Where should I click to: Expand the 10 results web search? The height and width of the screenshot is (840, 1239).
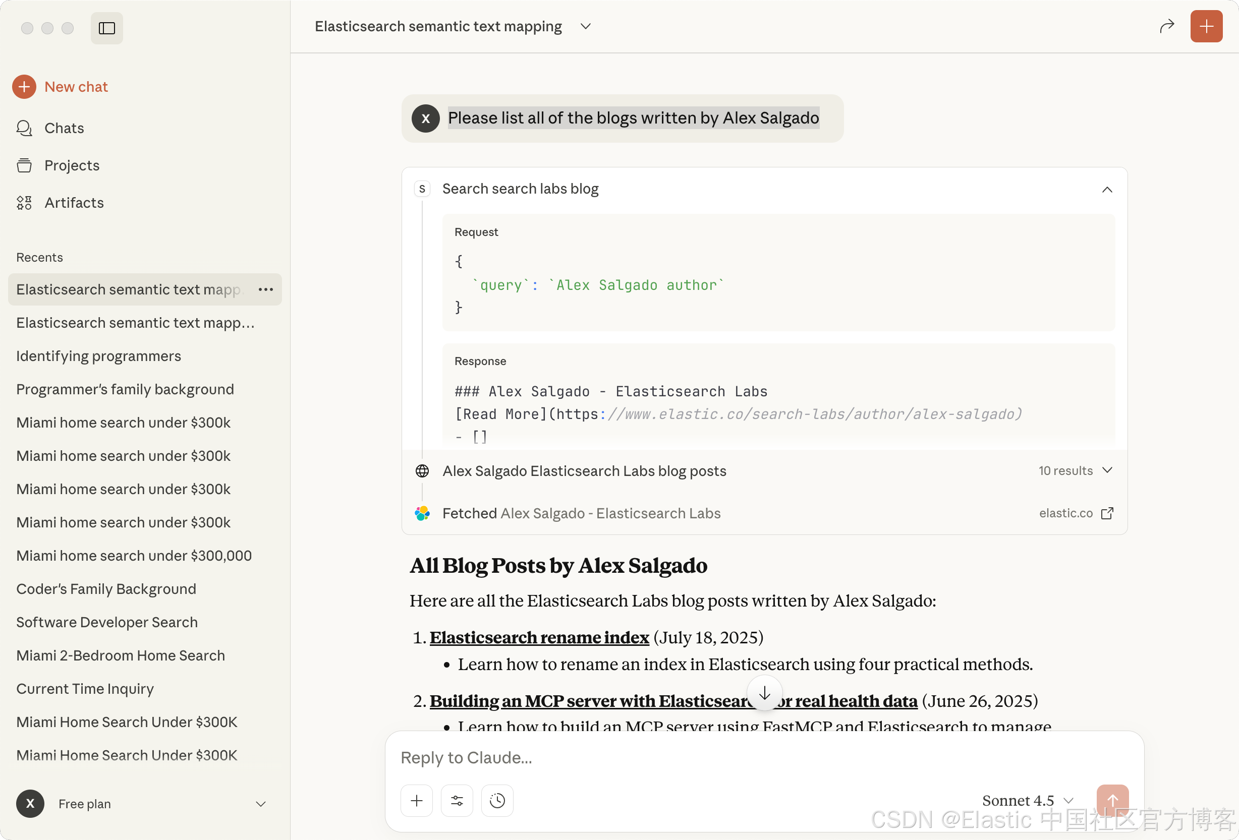click(x=1107, y=470)
